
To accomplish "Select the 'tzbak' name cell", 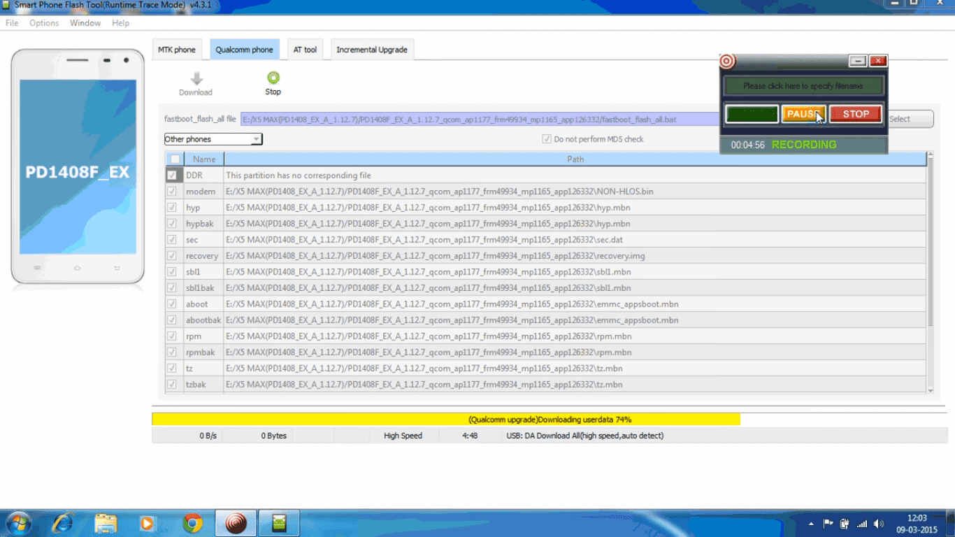I will click(x=203, y=385).
